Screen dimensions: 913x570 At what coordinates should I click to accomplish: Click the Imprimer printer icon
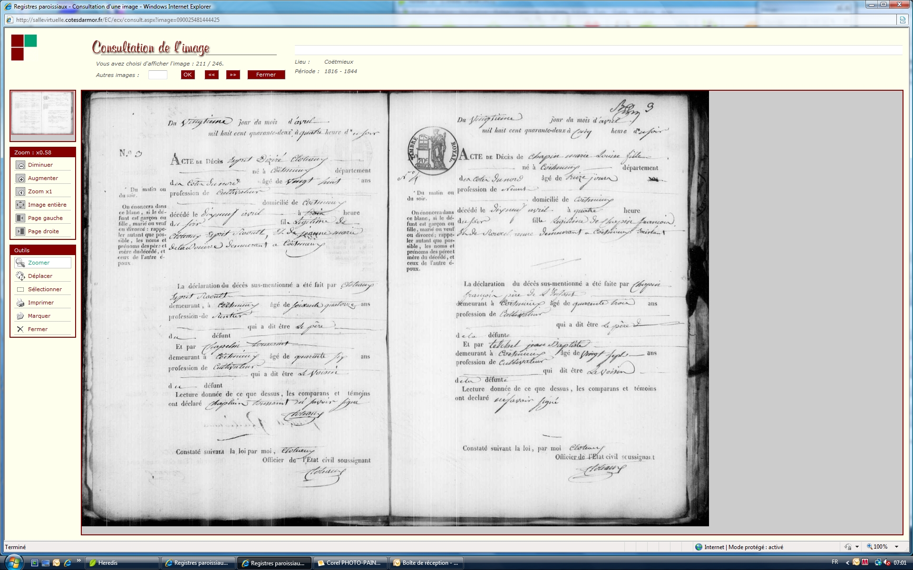[20, 303]
